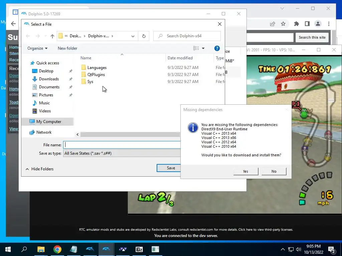Screen dimensions: 342x256
Task: Open the Organize menu
Action: point(37,48)
